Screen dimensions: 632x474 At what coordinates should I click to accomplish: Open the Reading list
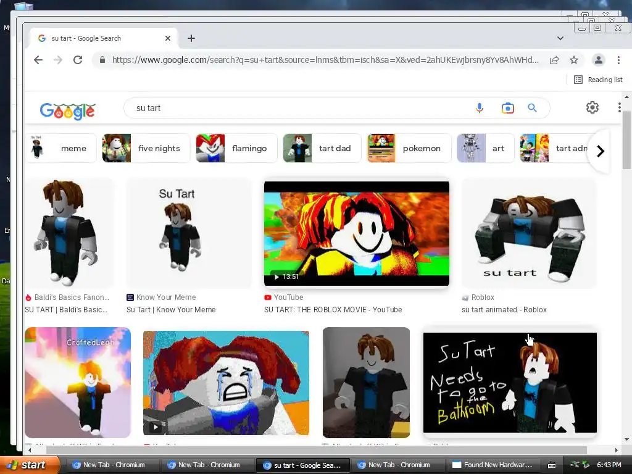tap(599, 80)
